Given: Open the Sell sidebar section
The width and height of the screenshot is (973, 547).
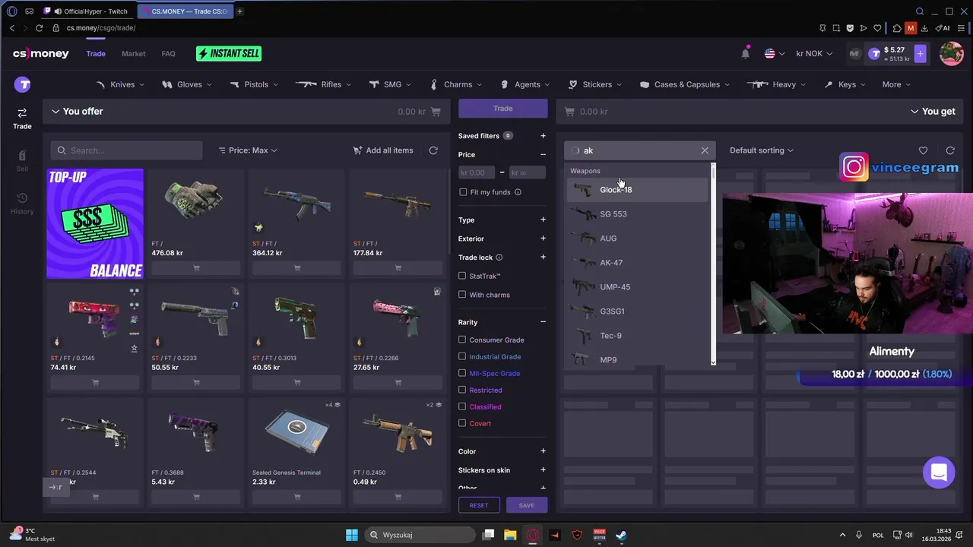Looking at the screenshot, I should point(22,160).
